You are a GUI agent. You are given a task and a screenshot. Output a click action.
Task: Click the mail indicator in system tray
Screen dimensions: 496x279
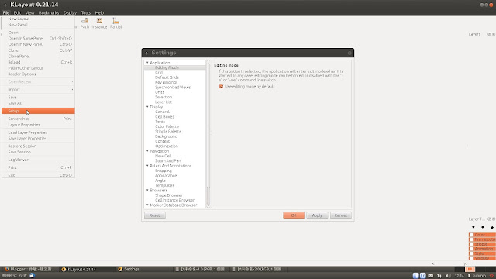431,276
